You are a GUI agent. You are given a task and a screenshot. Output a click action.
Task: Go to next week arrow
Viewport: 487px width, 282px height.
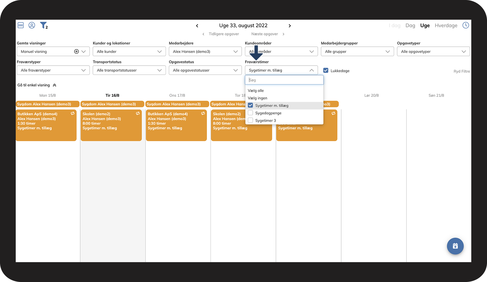pyautogui.click(x=290, y=26)
